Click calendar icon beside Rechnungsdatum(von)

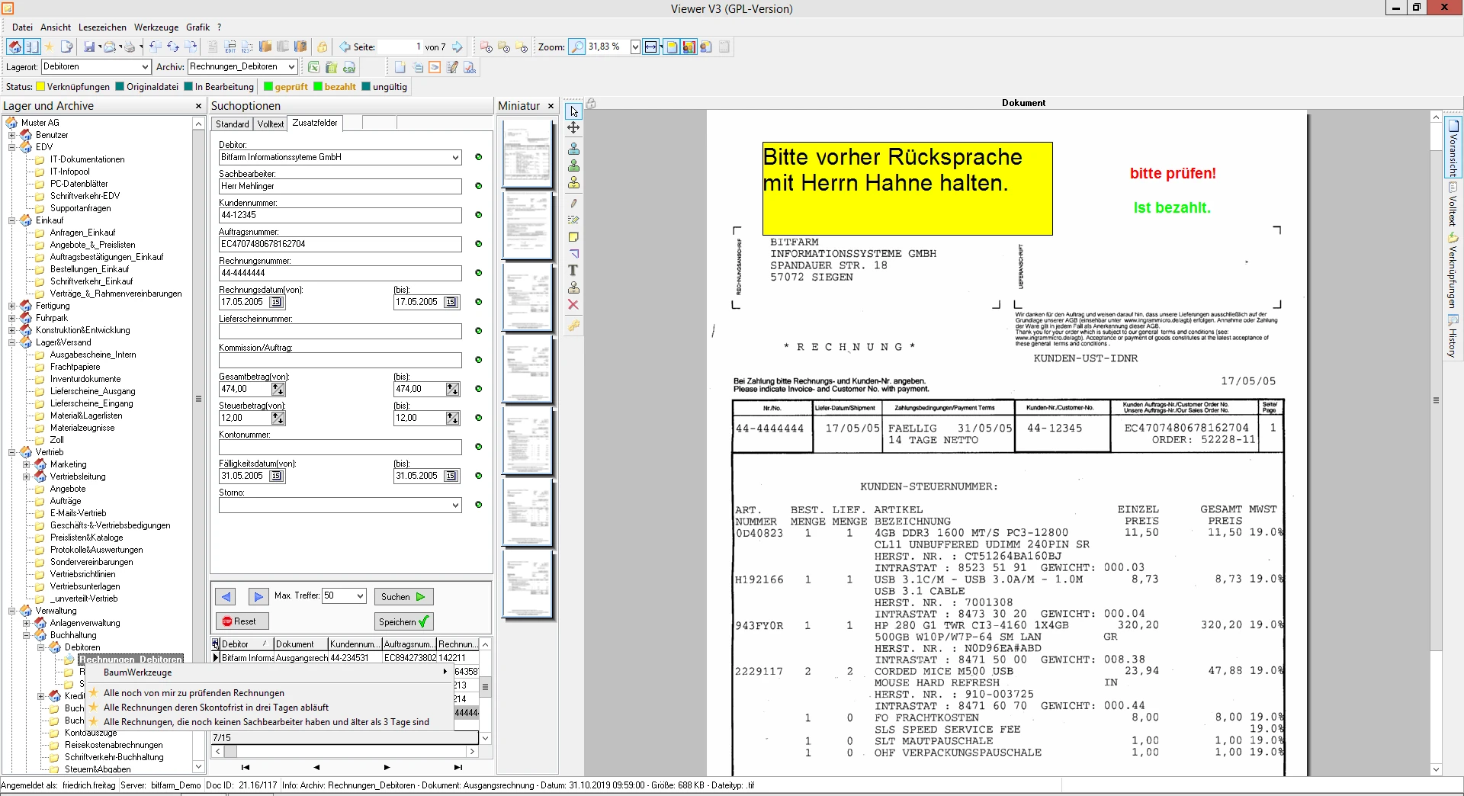pos(276,302)
